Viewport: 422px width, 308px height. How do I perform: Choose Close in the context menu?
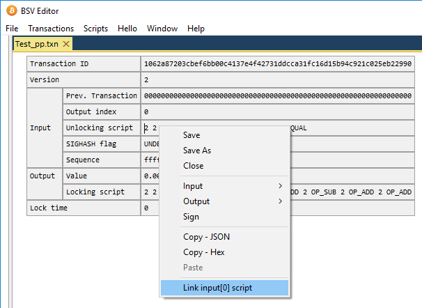224,166
